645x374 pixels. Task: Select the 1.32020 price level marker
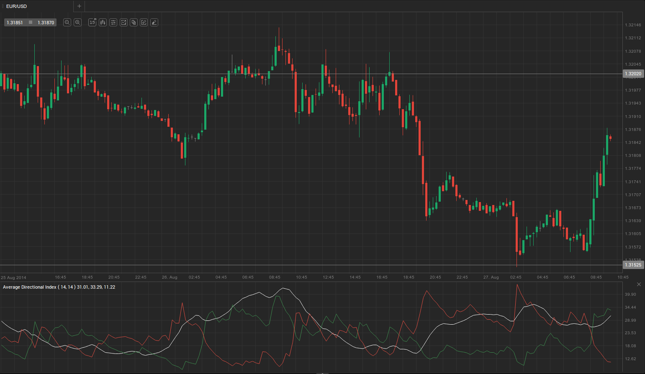tap(633, 74)
